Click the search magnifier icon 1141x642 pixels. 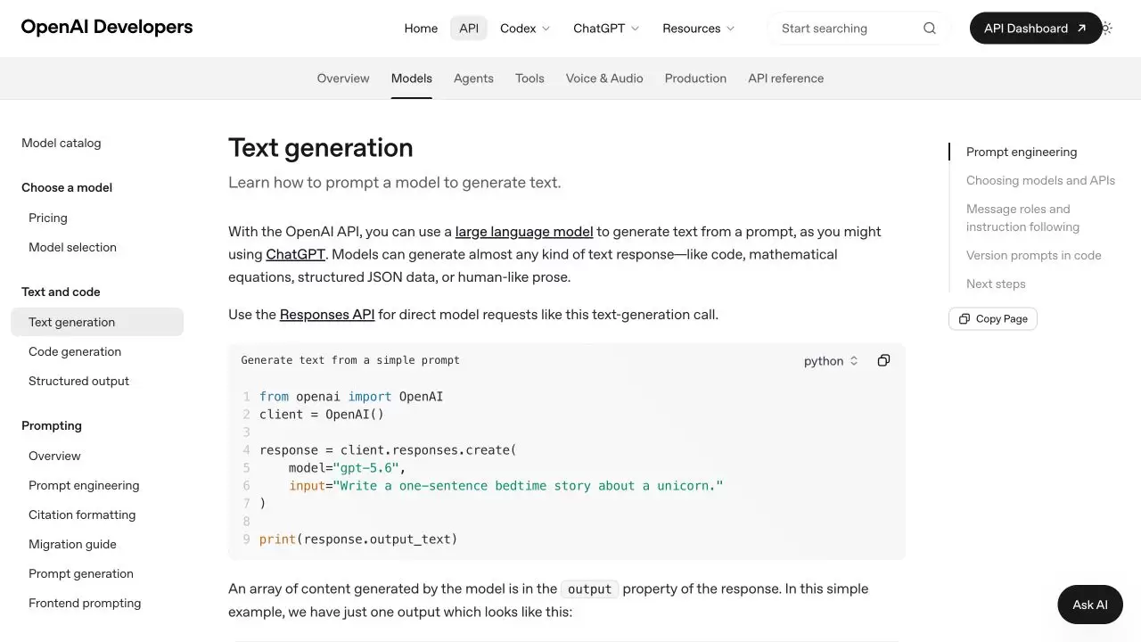coord(930,29)
